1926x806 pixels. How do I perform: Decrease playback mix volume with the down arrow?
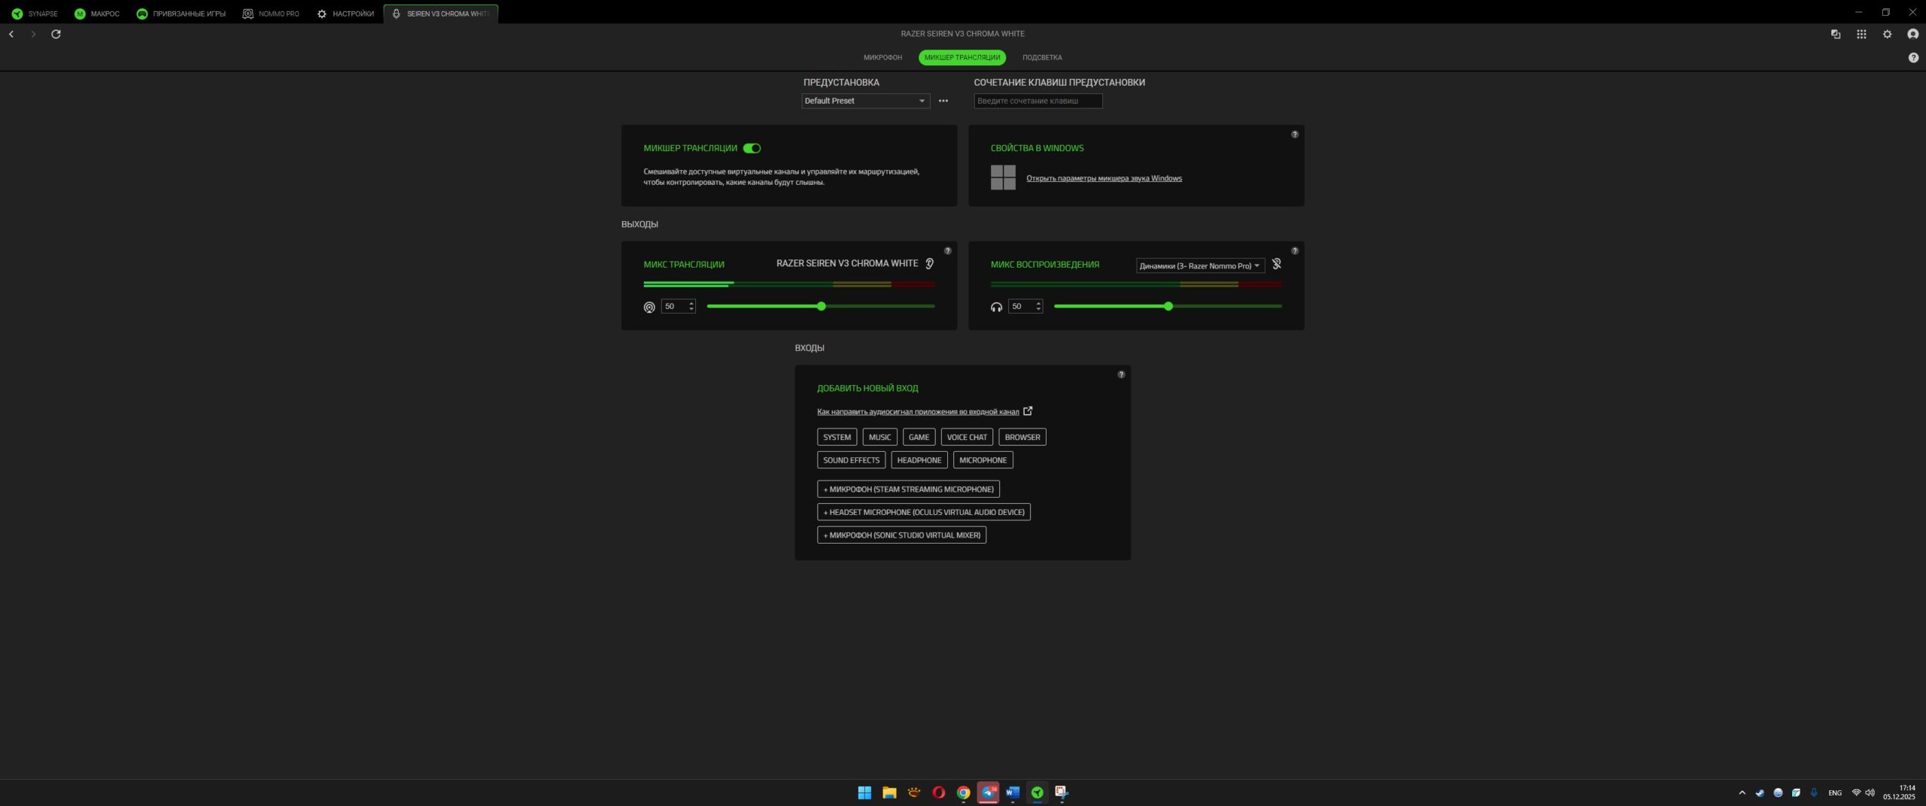(x=1038, y=310)
